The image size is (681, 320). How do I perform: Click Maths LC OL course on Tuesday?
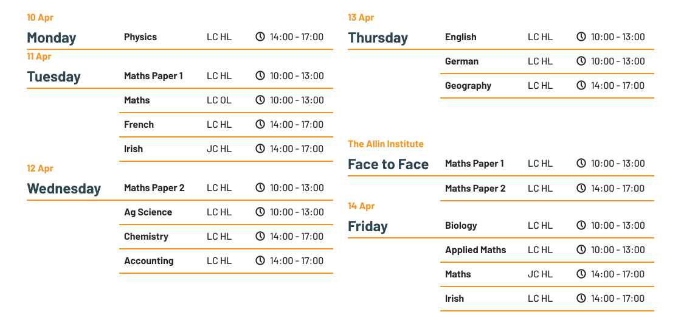137,100
